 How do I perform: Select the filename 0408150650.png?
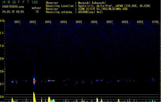(x=13, y=7)
